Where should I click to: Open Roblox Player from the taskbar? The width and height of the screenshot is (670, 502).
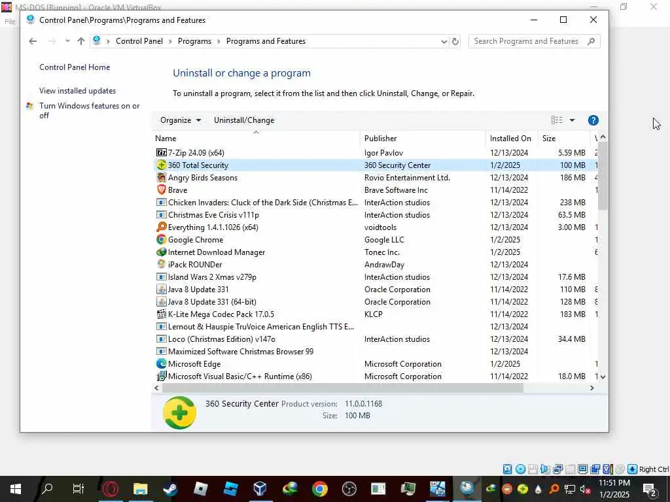[200, 489]
